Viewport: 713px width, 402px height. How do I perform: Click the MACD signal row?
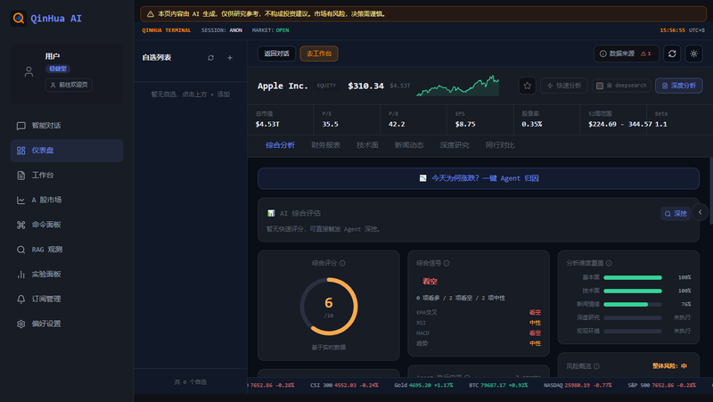[479, 333]
